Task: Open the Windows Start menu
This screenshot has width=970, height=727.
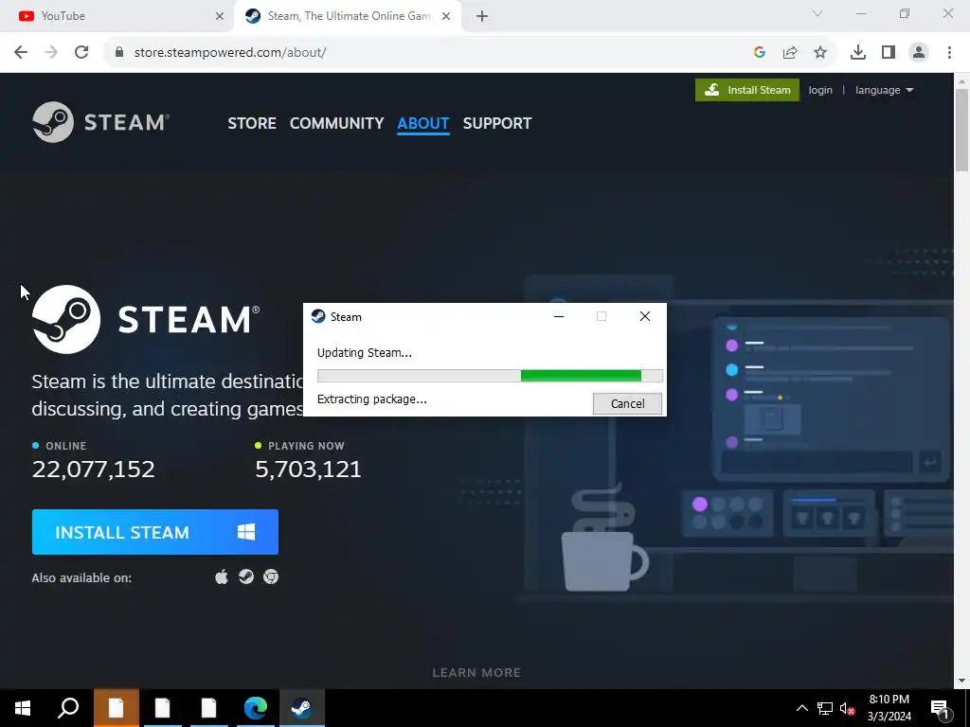Action: pos(23,708)
